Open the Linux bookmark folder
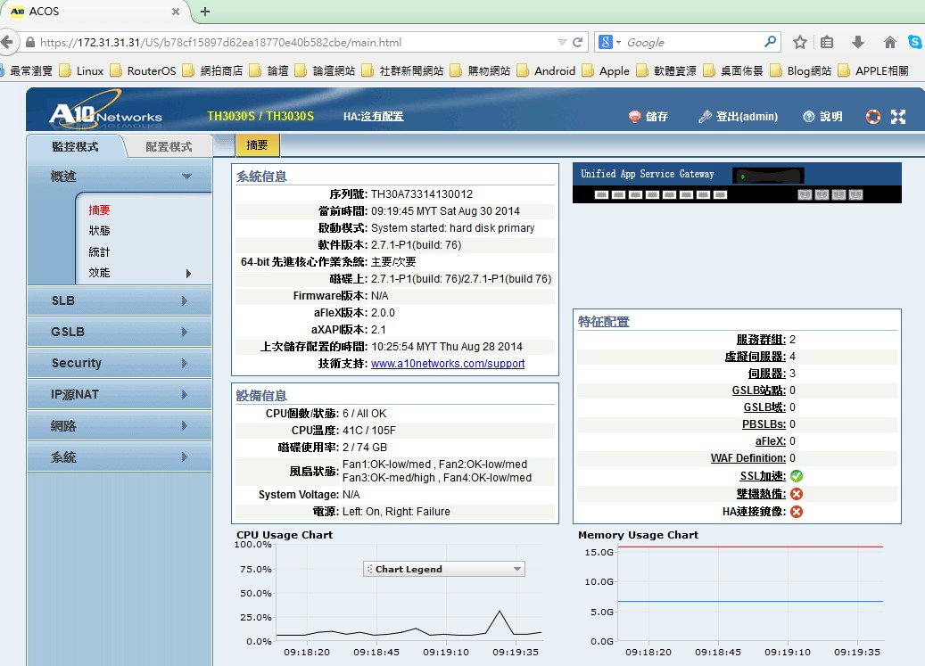This screenshot has width=925, height=666. point(81,70)
